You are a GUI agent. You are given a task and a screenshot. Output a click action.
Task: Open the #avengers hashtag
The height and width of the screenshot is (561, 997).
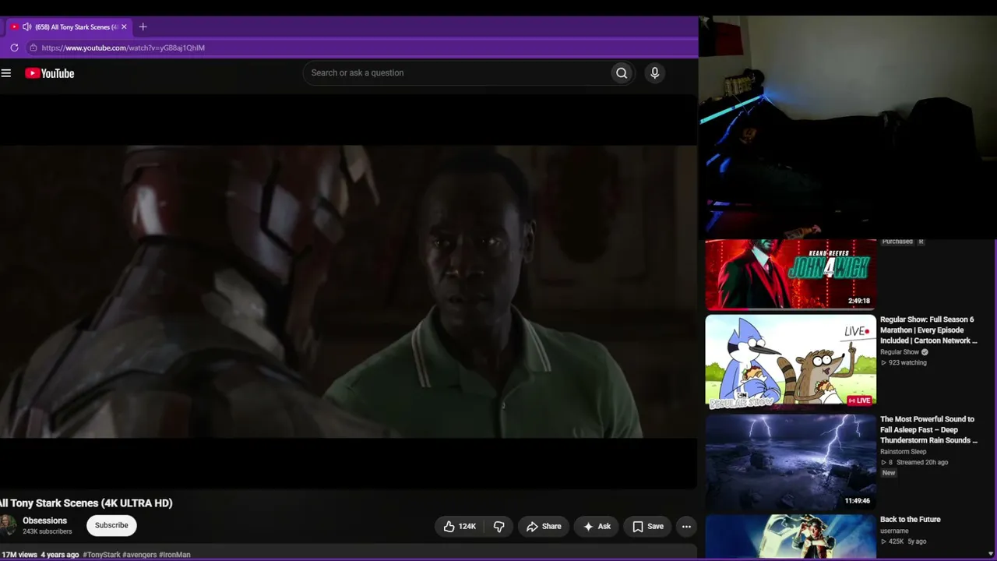pos(139,555)
